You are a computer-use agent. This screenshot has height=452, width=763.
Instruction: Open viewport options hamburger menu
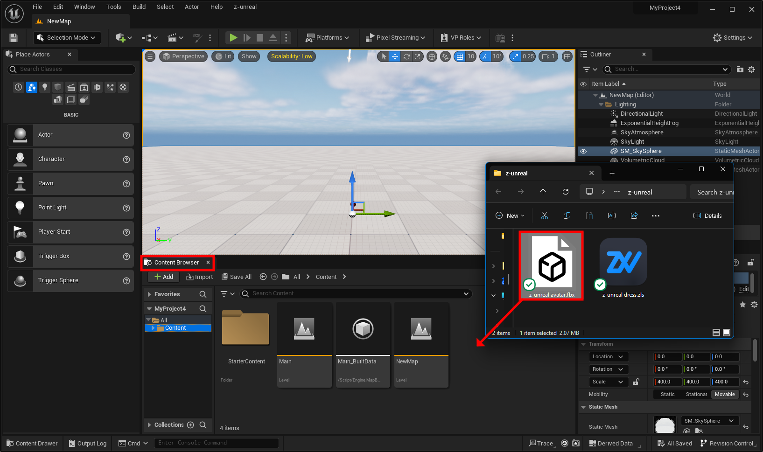[150, 56]
